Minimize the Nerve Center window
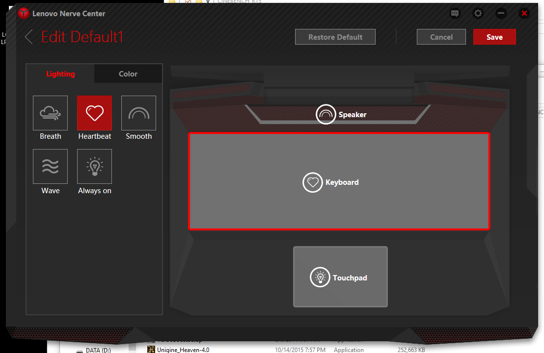 pyautogui.click(x=501, y=14)
